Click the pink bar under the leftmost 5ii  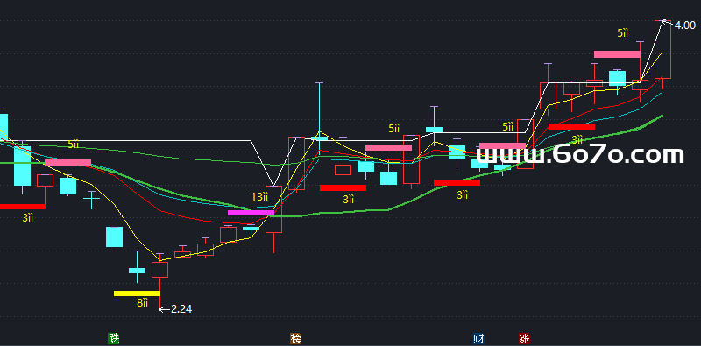click(x=68, y=162)
